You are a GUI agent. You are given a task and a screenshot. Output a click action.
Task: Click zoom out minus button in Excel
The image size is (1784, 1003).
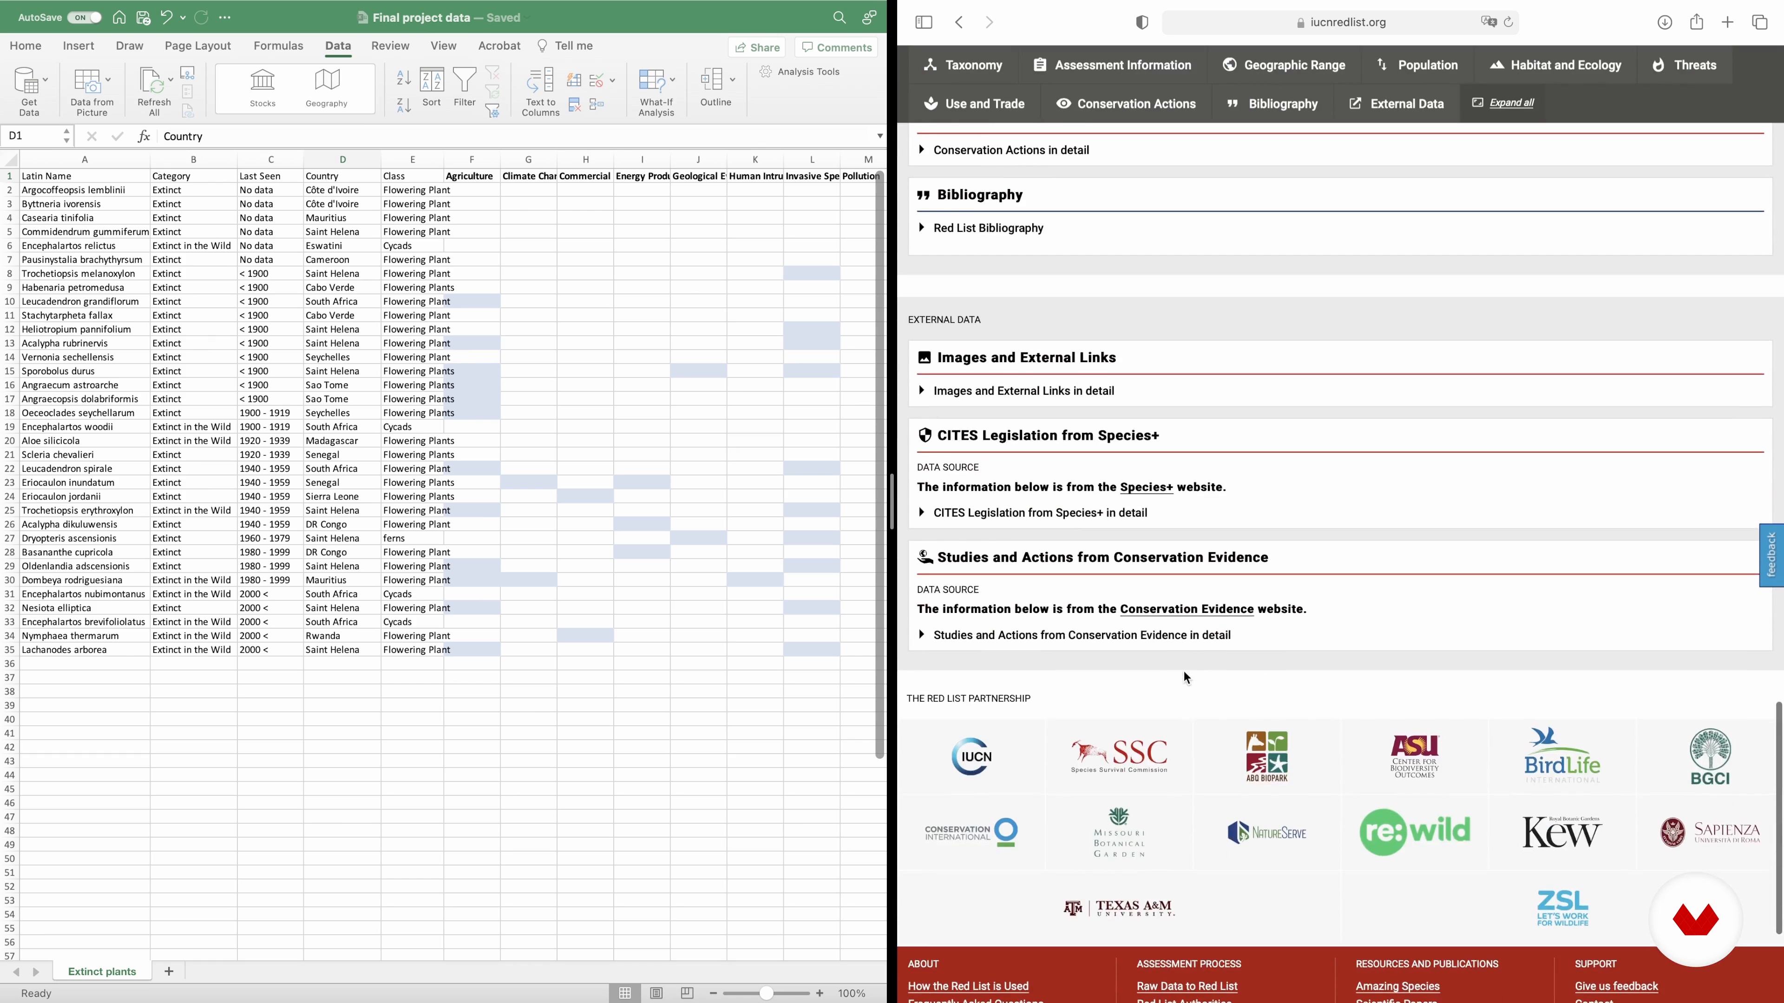point(714,993)
